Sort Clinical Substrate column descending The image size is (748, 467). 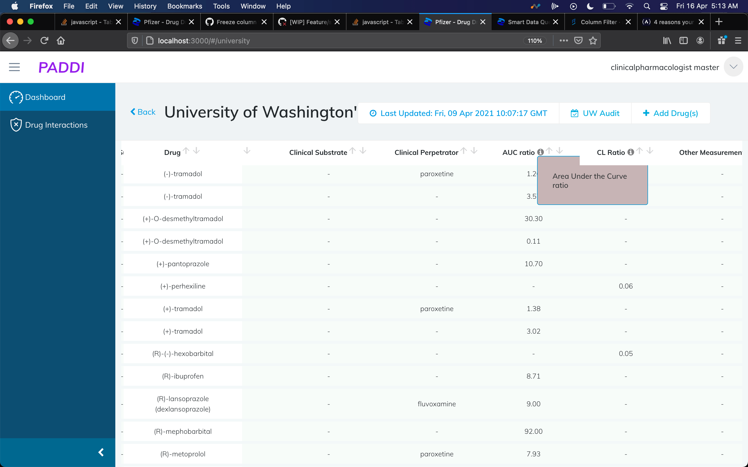363,150
